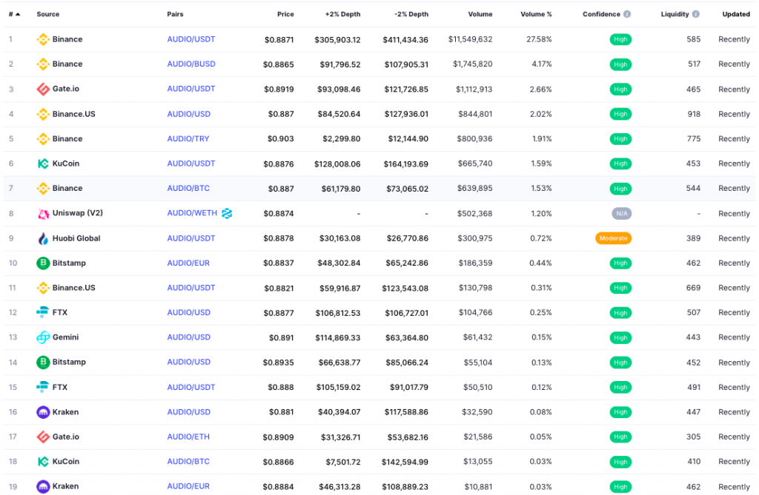This screenshot has width=759, height=495.
Task: Click the FTX logo in row 12
Action: 43,312
